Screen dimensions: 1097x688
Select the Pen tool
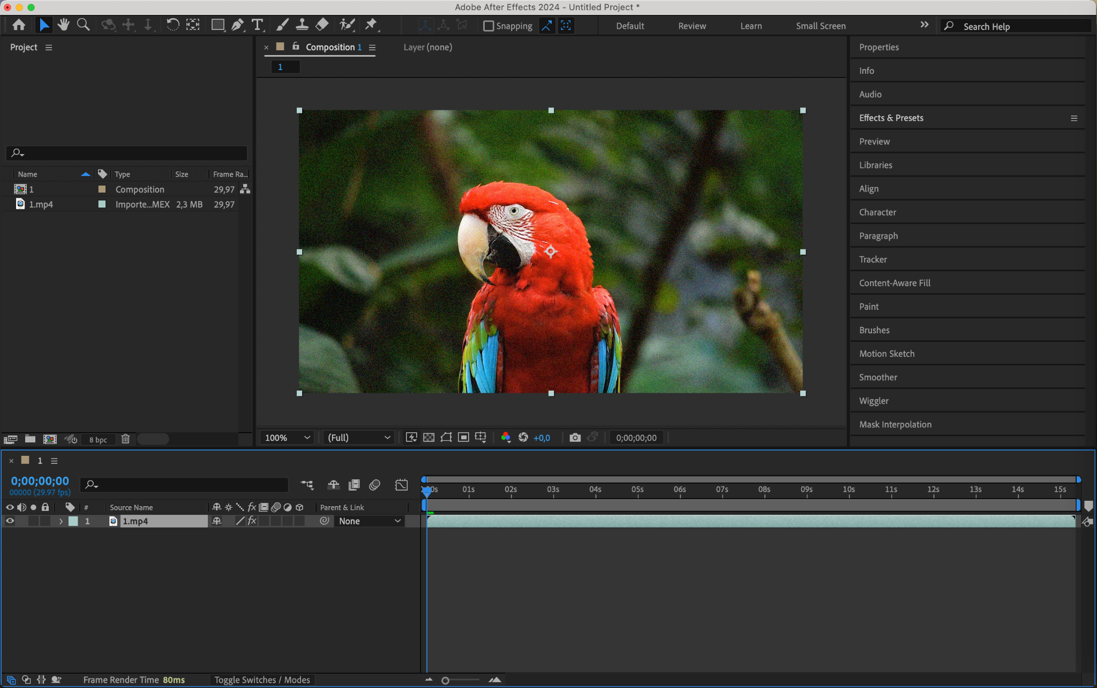[x=237, y=25]
